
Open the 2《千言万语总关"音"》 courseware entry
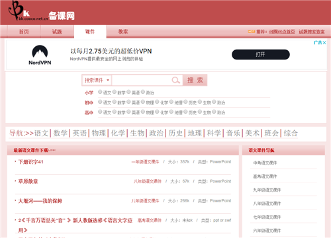[75, 225]
